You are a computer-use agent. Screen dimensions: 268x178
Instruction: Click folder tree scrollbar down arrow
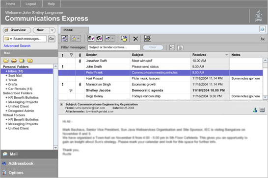click(x=55, y=148)
